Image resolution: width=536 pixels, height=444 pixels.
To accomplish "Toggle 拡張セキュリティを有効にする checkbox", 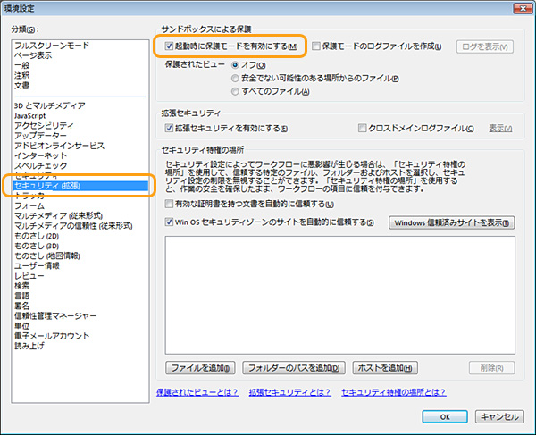I will (x=169, y=129).
